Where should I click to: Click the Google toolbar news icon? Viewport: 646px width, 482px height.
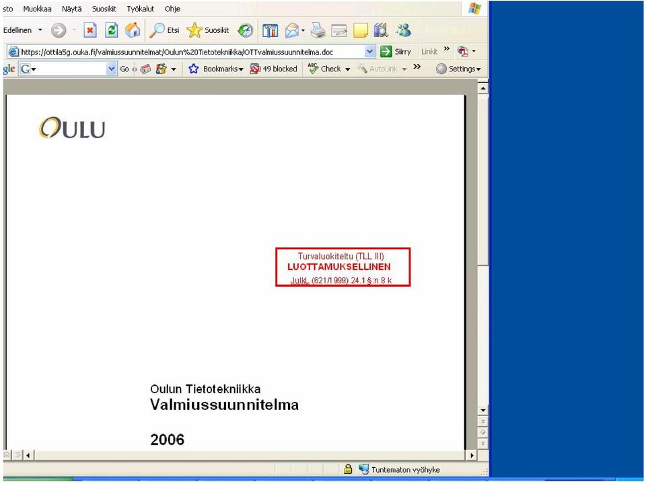(145, 69)
